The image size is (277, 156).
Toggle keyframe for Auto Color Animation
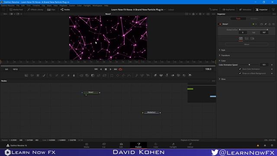pos(272,69)
